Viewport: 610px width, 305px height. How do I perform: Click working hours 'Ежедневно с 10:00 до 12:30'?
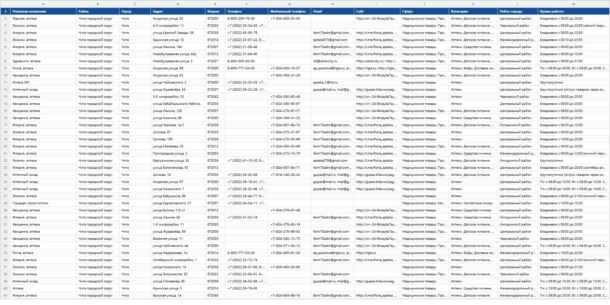[x=573, y=203]
